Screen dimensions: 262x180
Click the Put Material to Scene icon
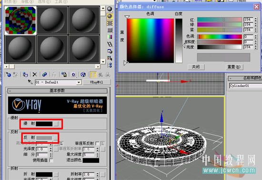coord(16,74)
